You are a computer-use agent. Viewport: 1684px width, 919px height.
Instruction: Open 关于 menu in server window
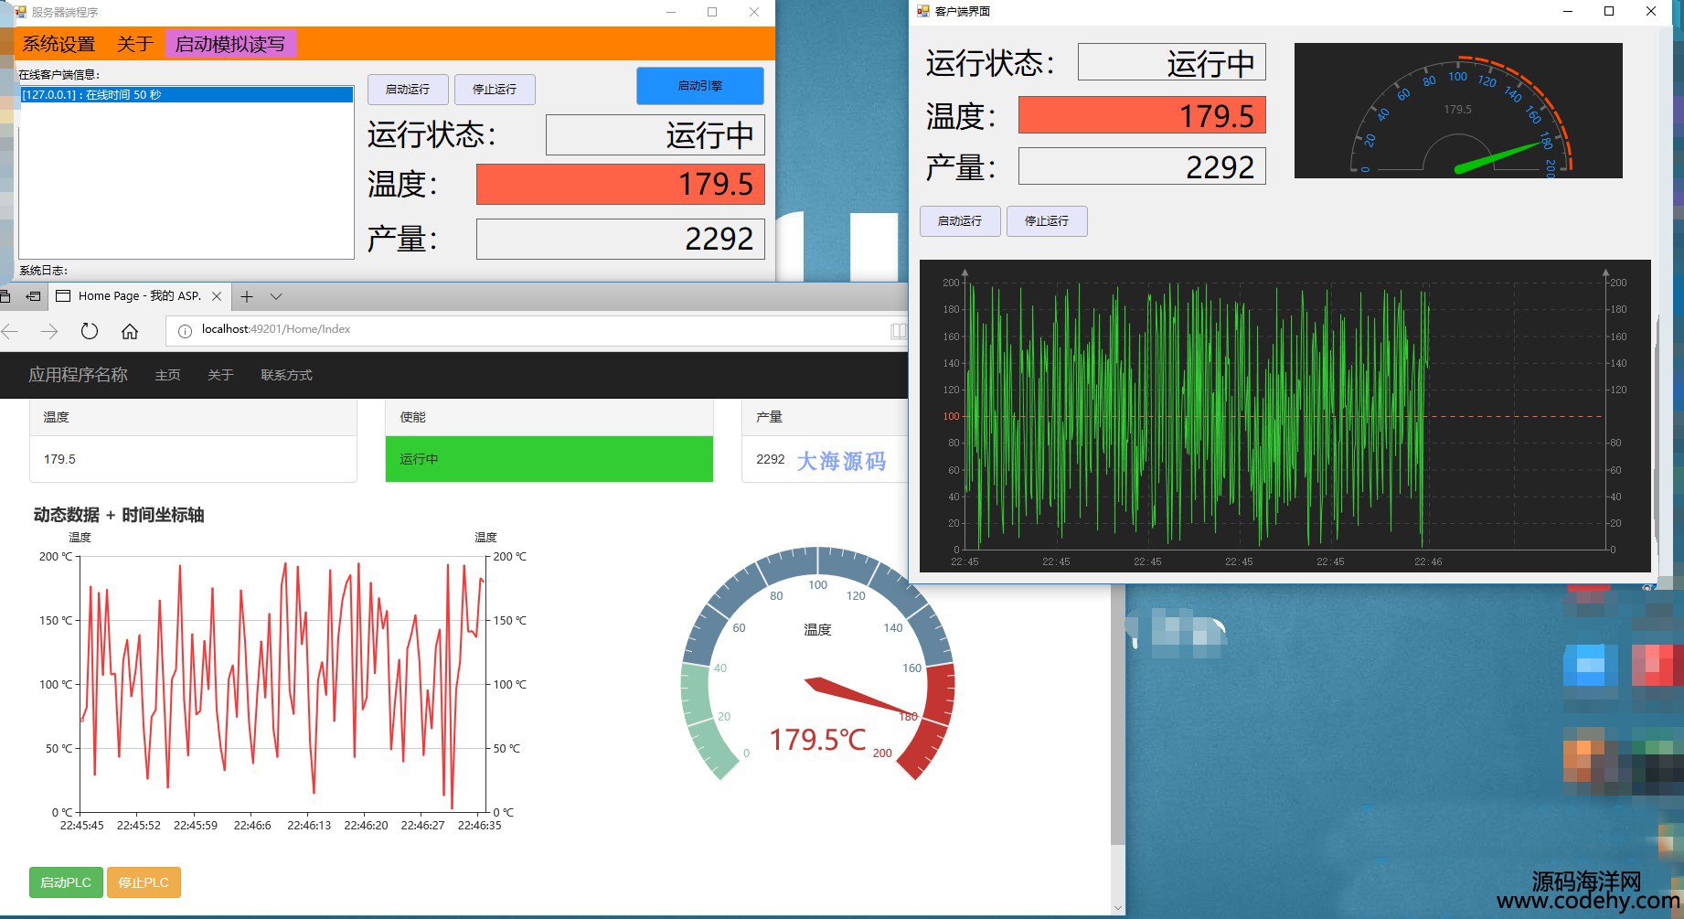click(134, 44)
